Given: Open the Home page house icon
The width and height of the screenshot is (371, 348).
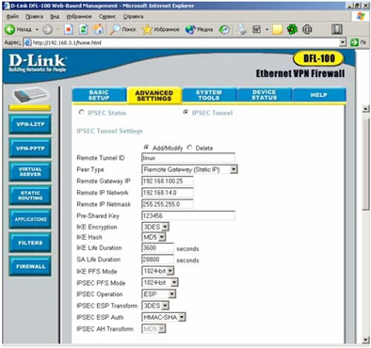Looking at the screenshot, I should click(x=99, y=29).
